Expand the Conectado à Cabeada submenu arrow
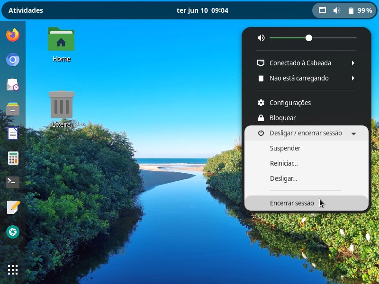Viewport: 379px width, 284px height. (353, 63)
